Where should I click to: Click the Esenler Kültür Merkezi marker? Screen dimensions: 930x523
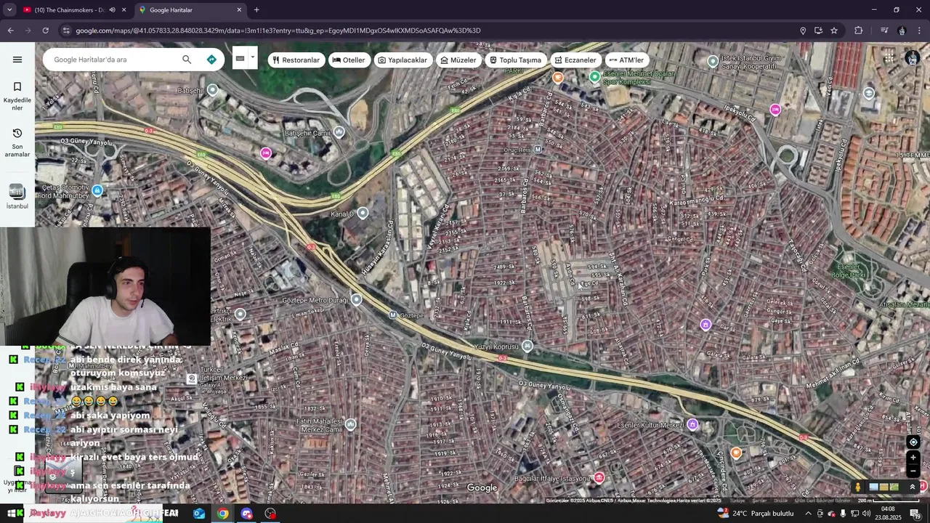coord(692,424)
